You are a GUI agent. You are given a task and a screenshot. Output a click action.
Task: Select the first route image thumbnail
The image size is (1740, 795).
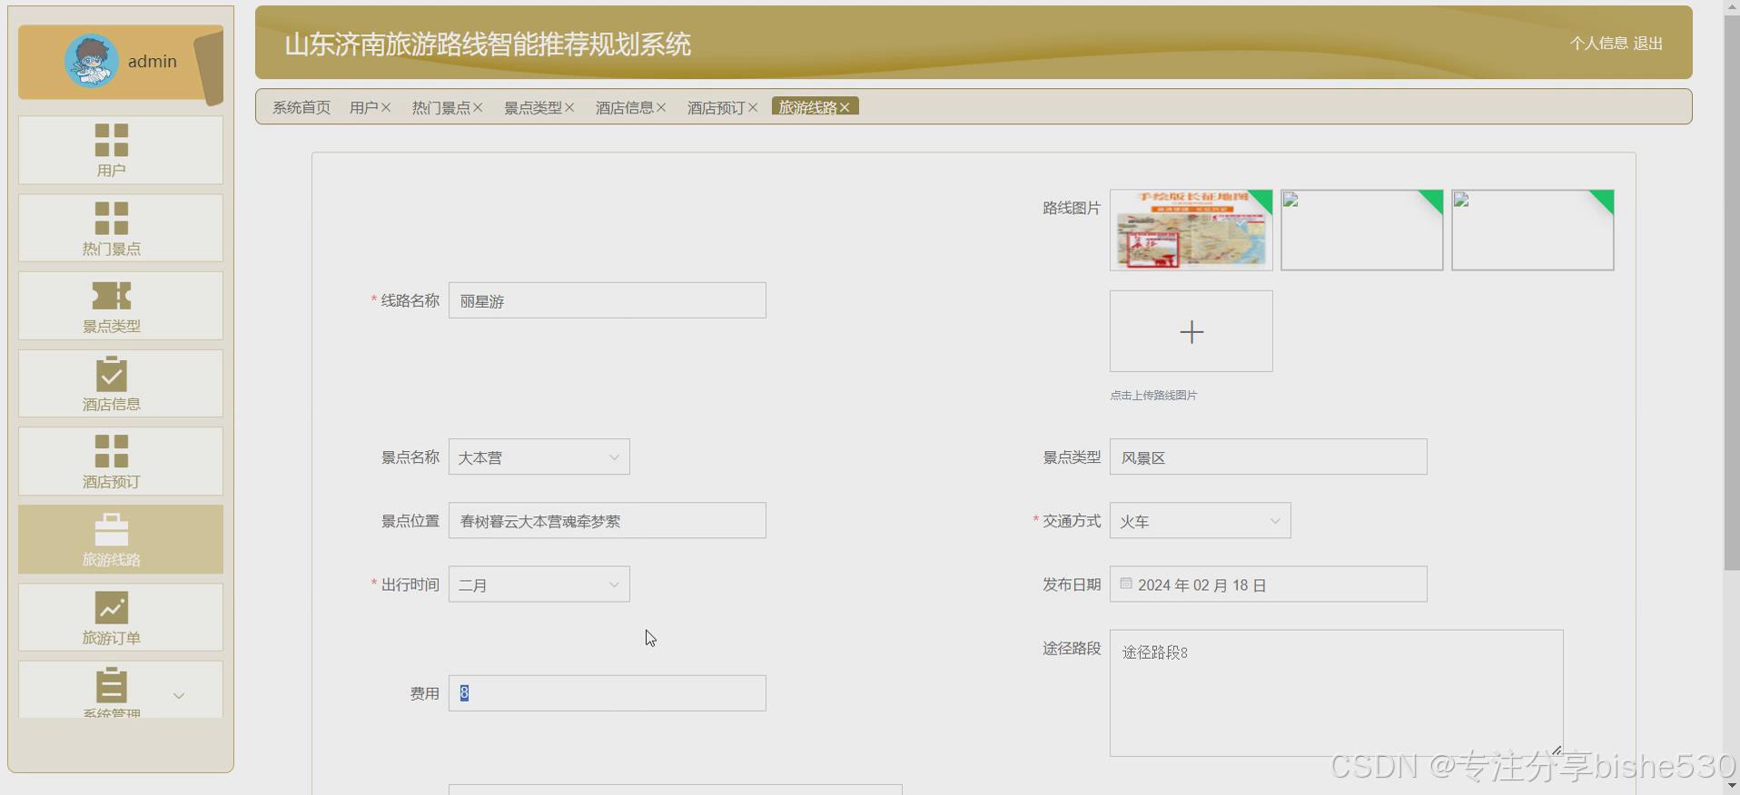pos(1191,230)
